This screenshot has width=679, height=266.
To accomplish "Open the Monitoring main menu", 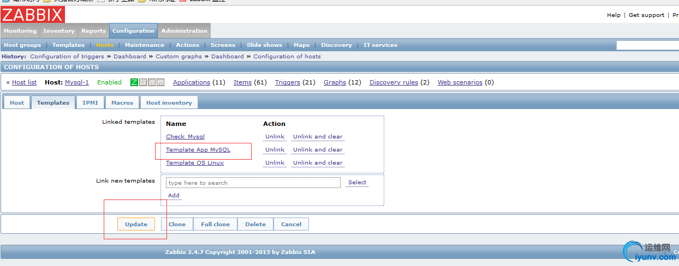I will click(x=20, y=31).
